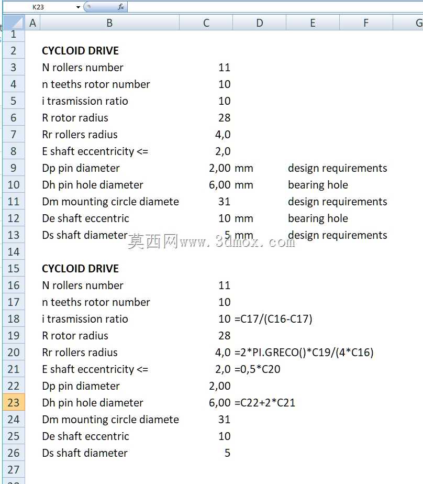Open the Name Box dropdown arrow

[x=79, y=7]
